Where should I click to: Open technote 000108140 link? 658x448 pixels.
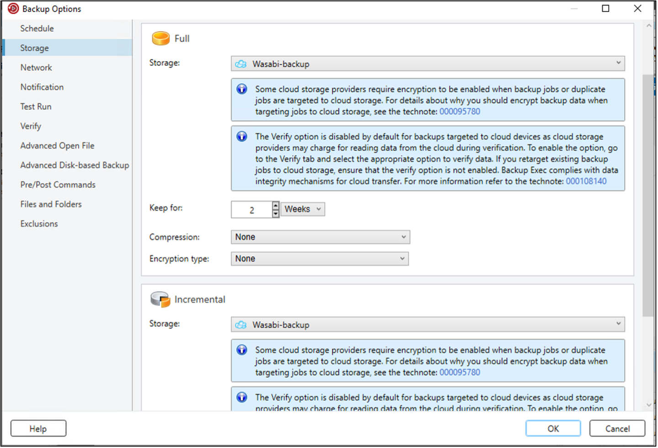[586, 181]
